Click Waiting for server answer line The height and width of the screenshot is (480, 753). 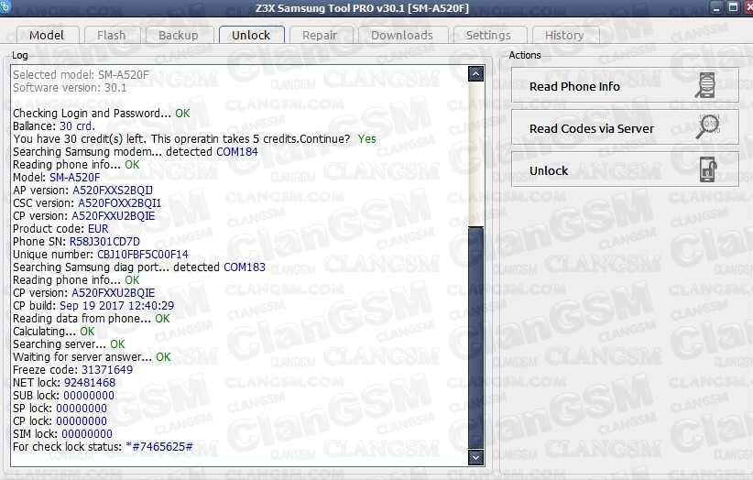[x=92, y=356]
